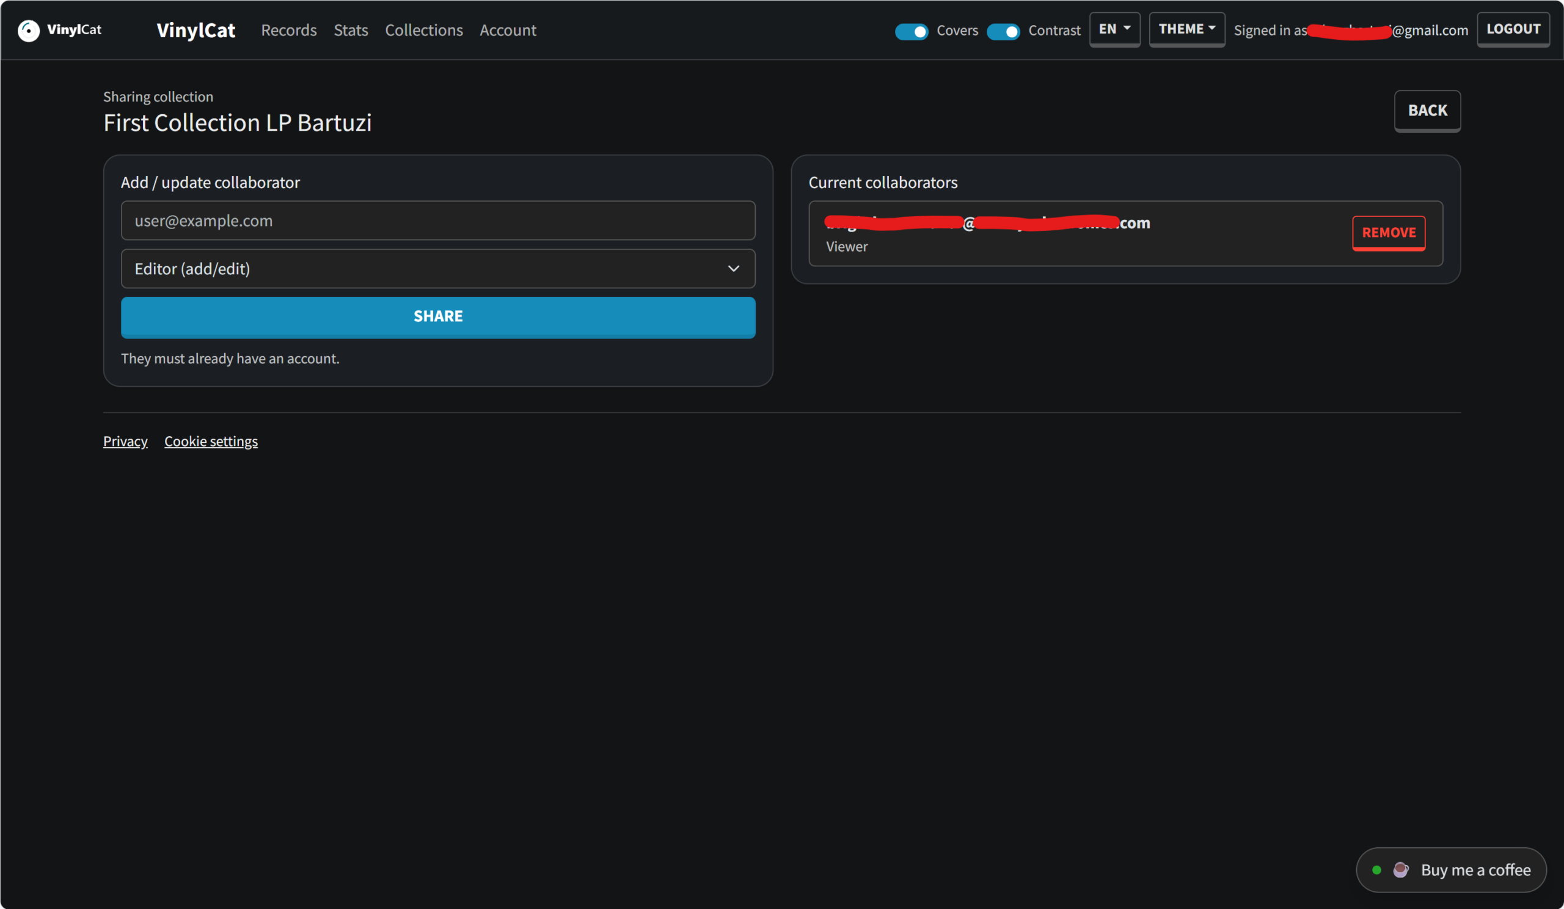Viewport: 1564px width, 909px height.
Task: Click the VinylCat record logo icon
Action: point(29,30)
